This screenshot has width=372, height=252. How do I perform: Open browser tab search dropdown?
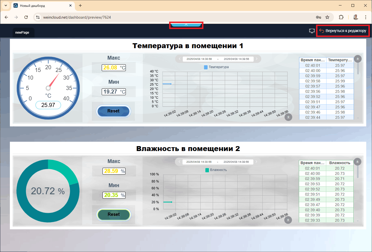[6, 5]
